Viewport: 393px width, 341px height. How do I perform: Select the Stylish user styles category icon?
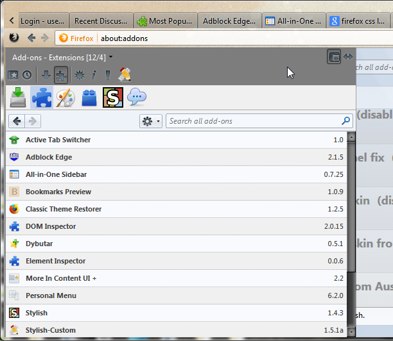coord(113,97)
